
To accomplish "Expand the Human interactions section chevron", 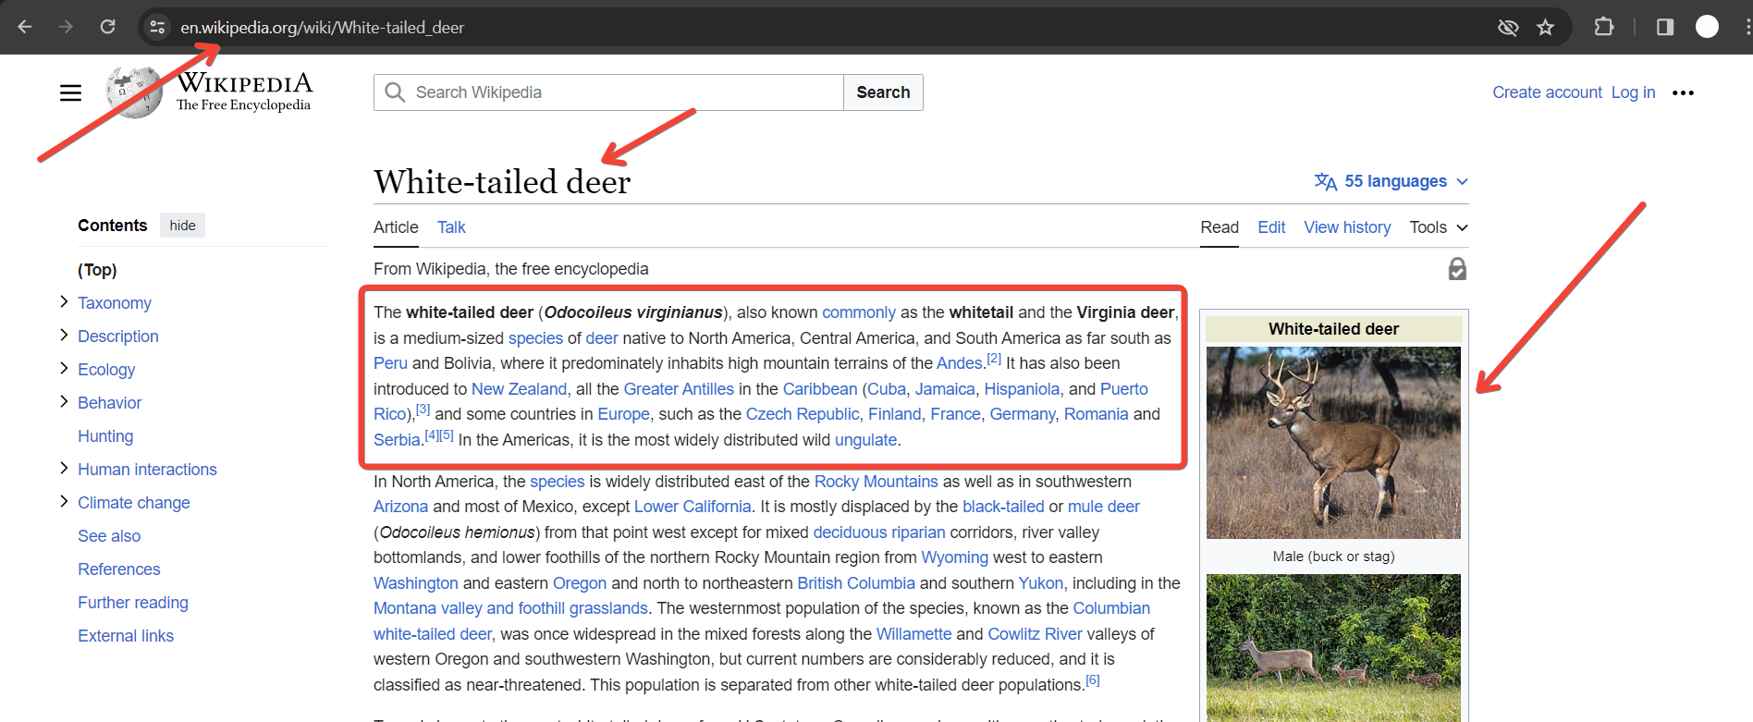I will 64,469.
